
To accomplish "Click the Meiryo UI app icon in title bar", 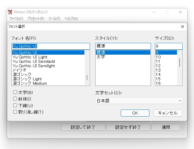I will tap(10, 12).
